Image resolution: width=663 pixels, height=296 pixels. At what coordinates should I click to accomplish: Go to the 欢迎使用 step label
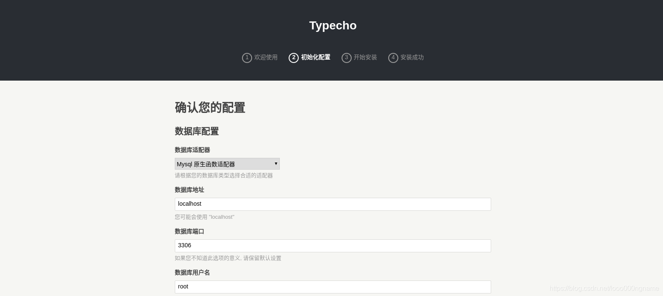[266, 58]
